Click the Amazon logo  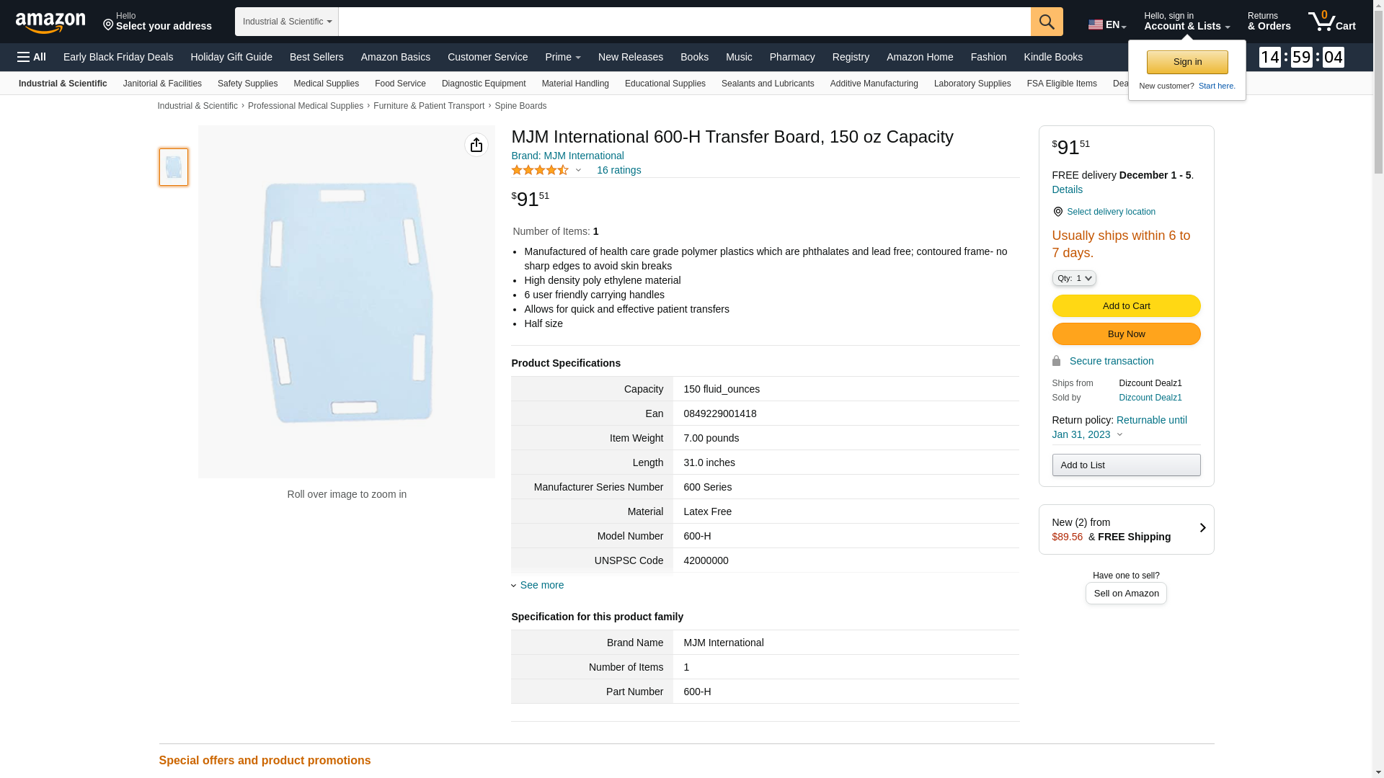pyautogui.click(x=50, y=22)
